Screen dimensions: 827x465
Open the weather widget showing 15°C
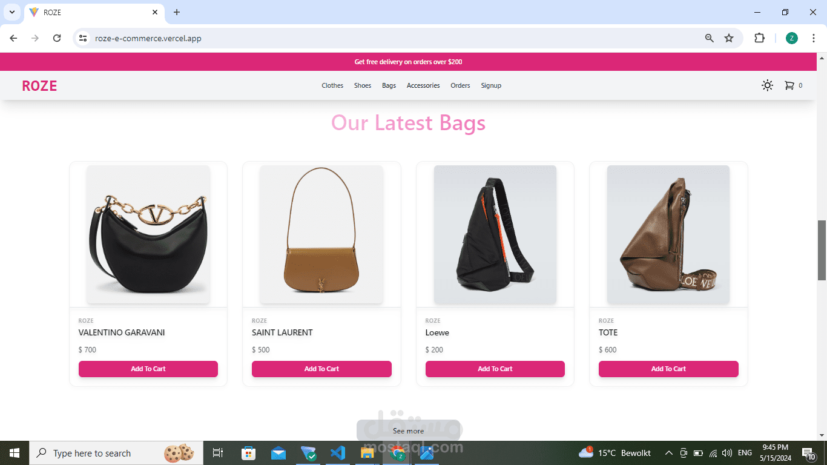614,453
